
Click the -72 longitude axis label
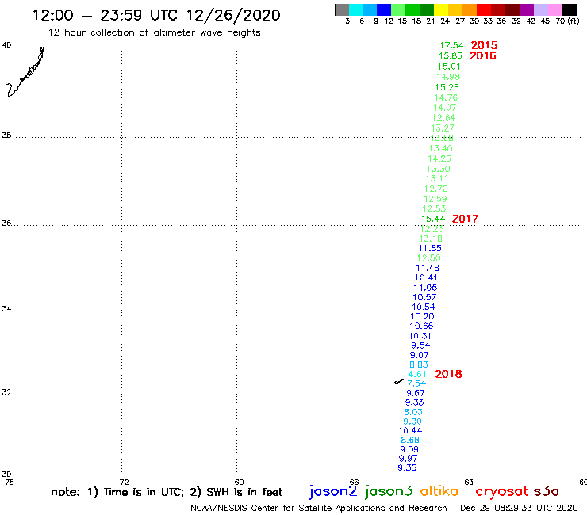click(121, 482)
